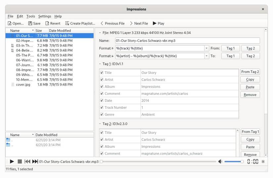Skip to previous track in player bar
The height and width of the screenshot is (178, 273).
[27, 161]
